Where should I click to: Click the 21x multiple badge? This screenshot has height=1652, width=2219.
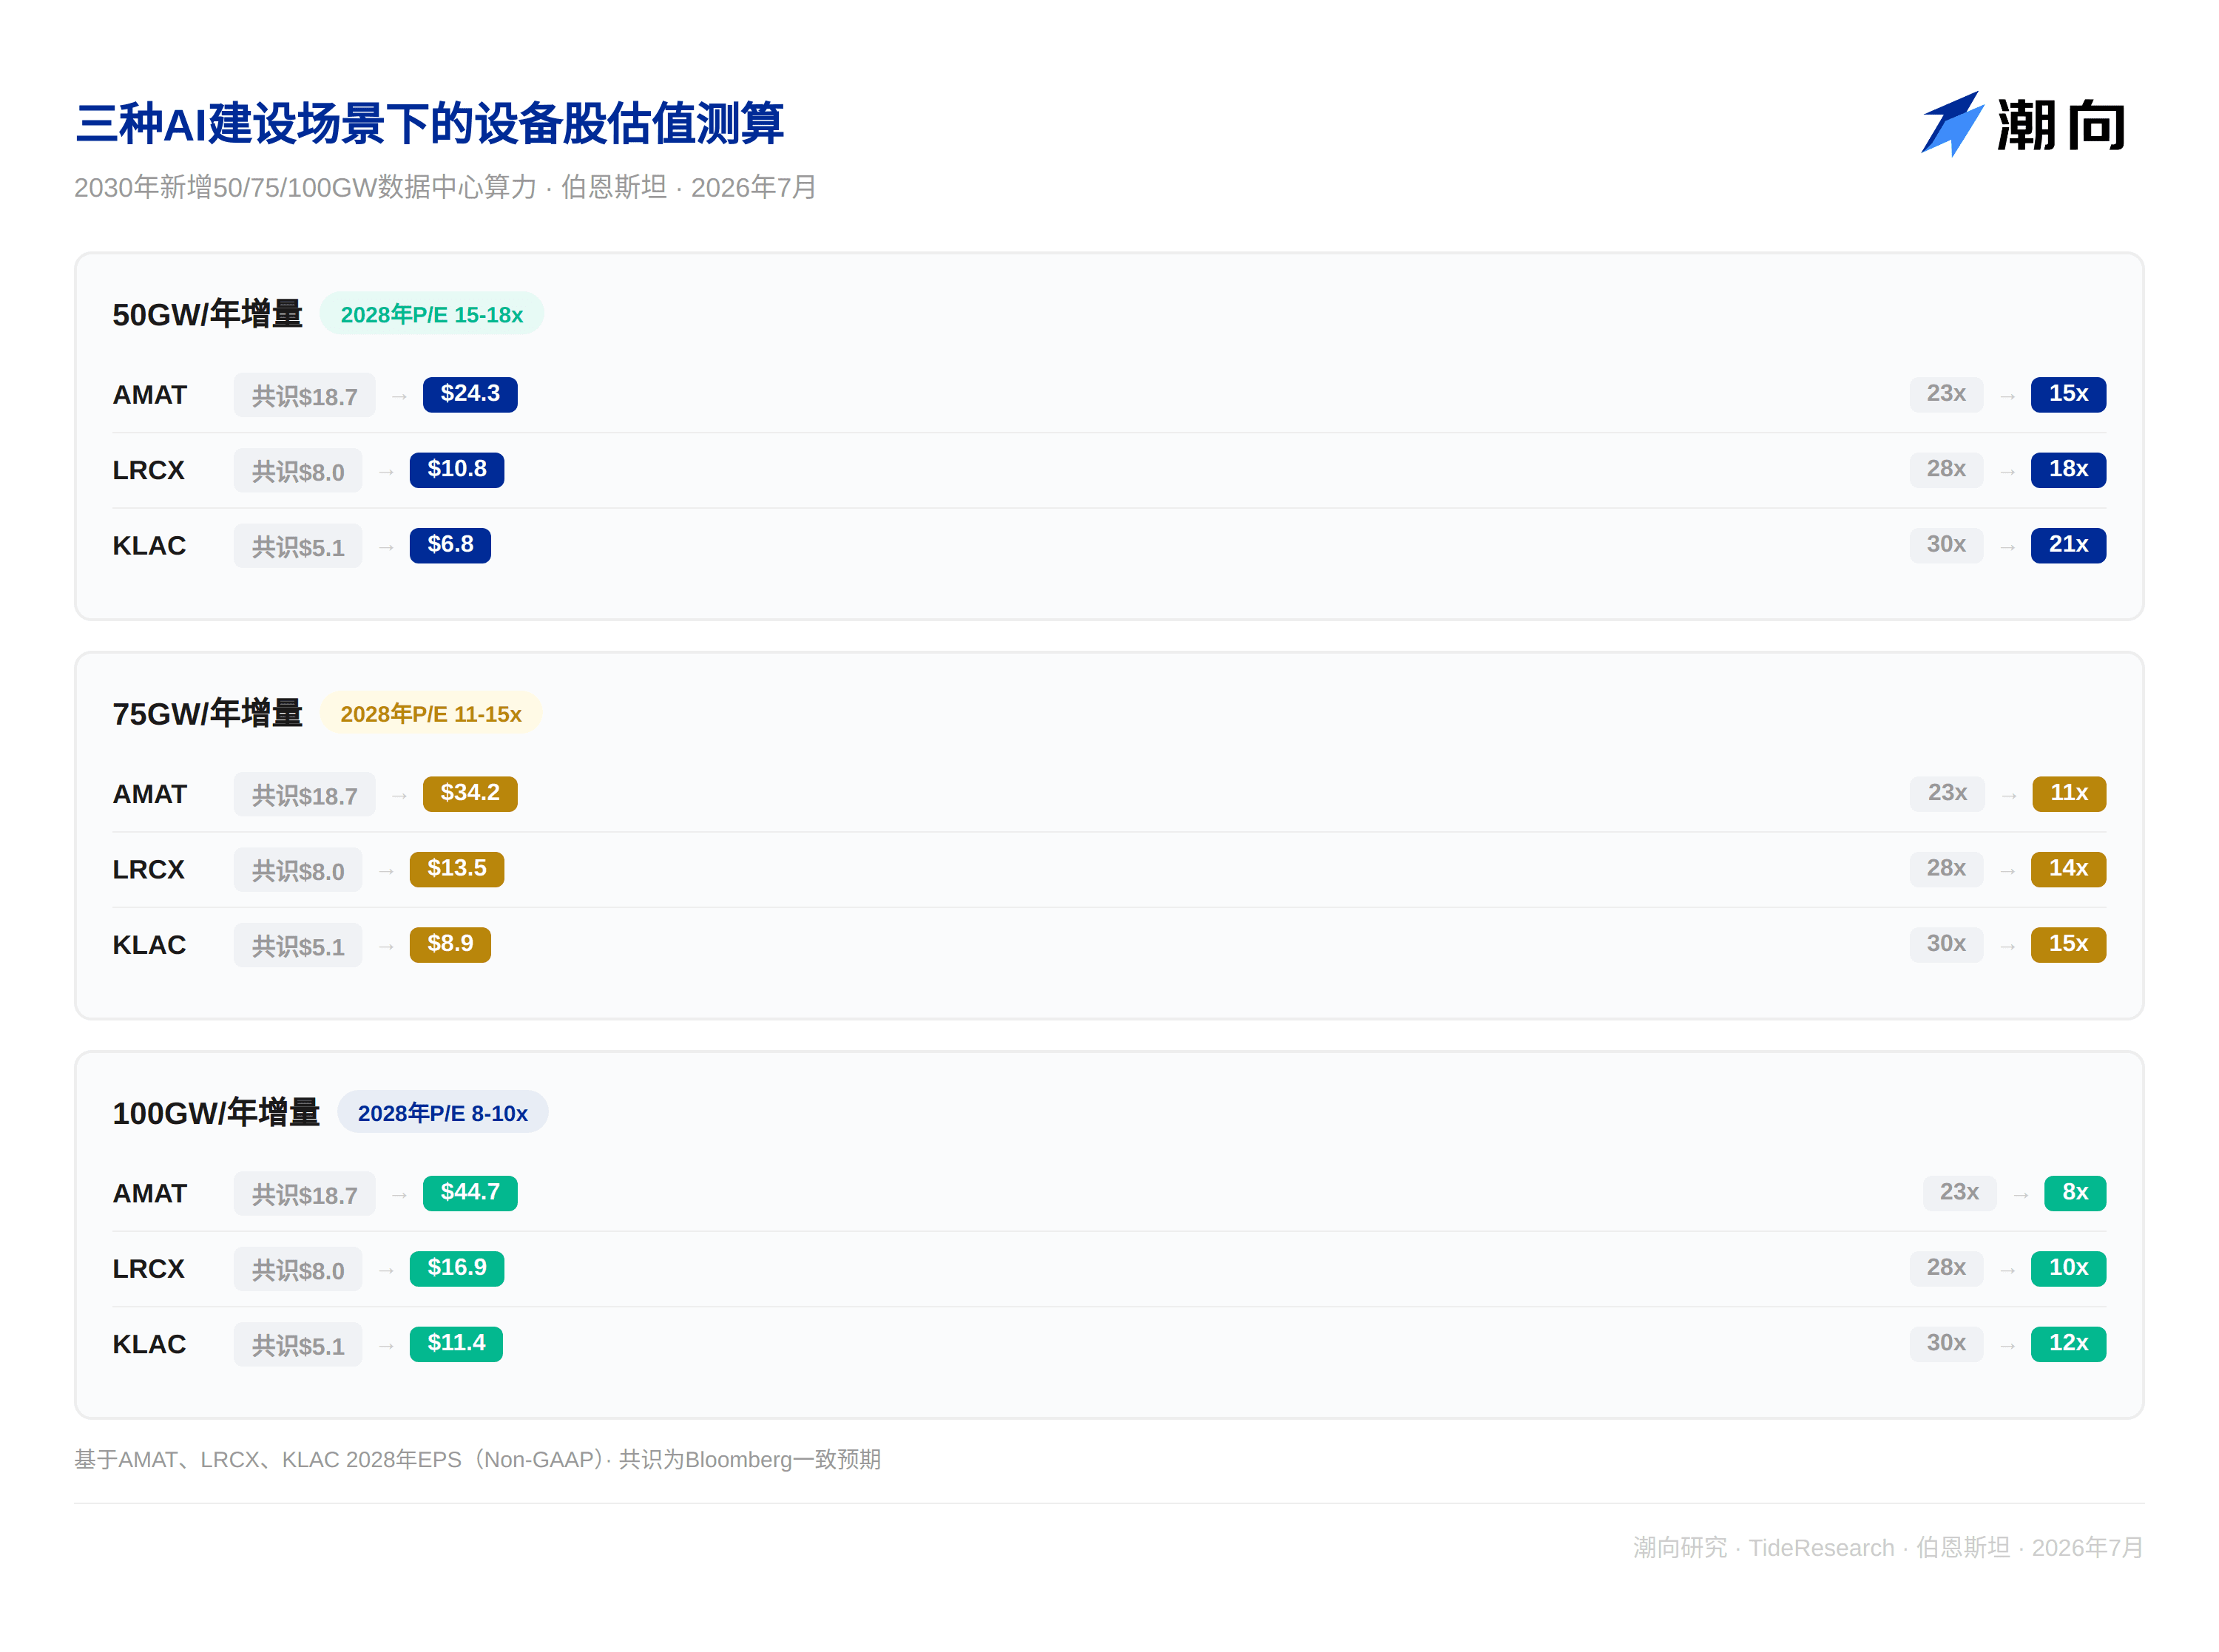[x=2068, y=545]
